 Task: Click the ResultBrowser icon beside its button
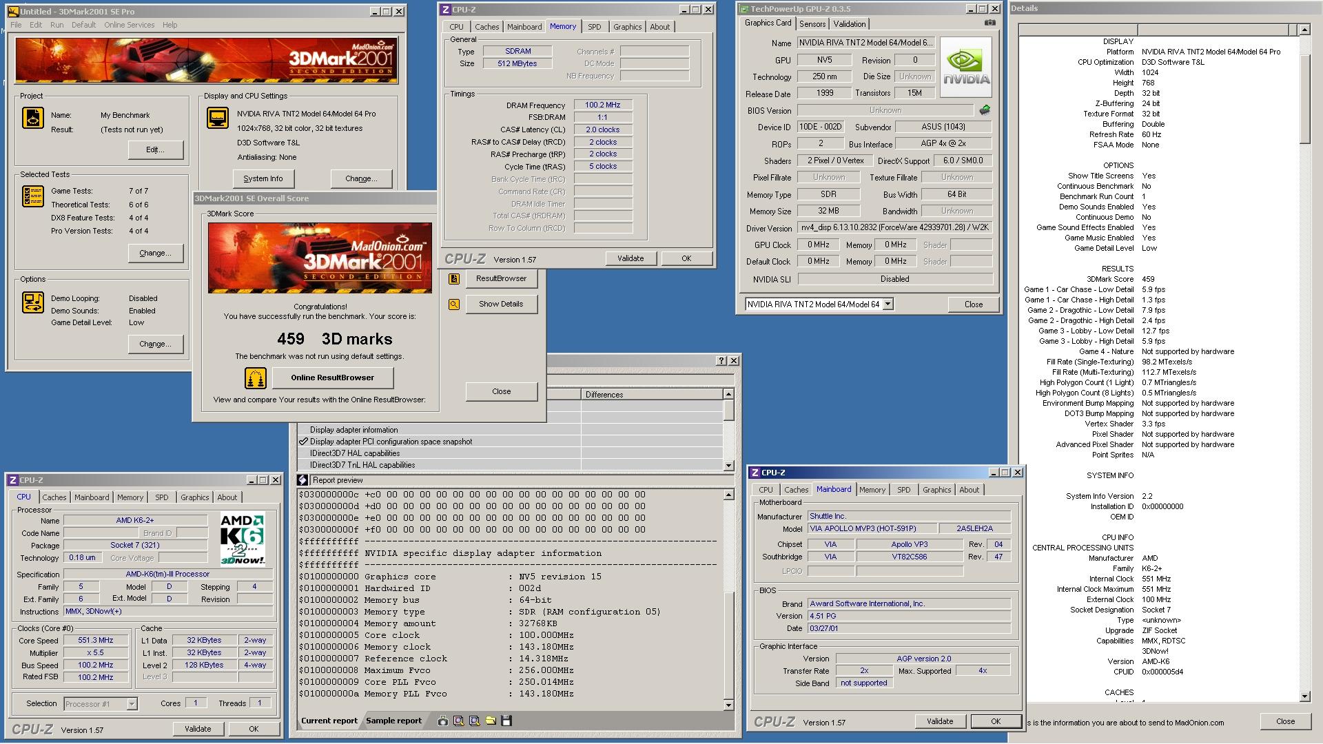point(454,279)
